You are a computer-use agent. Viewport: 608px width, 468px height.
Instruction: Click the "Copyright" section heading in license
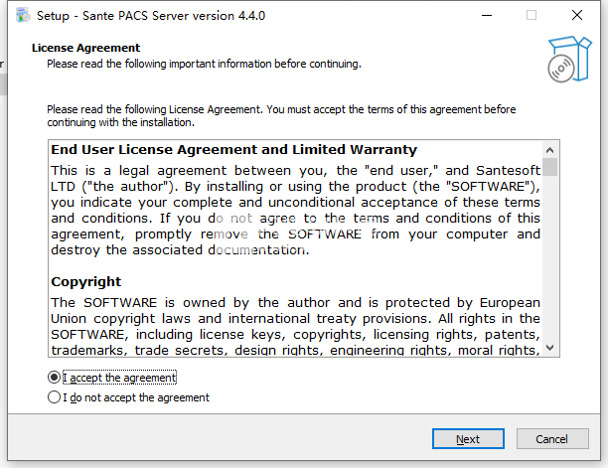coord(86,282)
